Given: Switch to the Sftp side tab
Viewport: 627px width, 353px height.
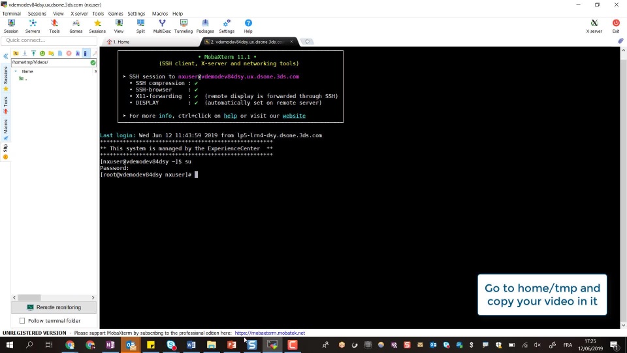Looking at the screenshot, I should (6, 152).
